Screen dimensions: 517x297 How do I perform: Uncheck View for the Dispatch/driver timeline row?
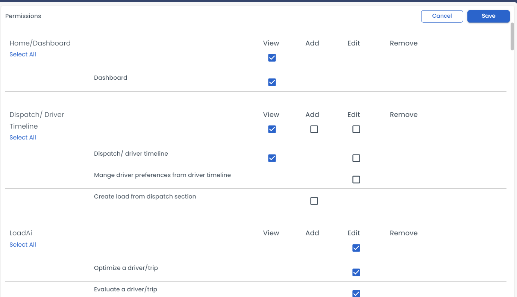tap(272, 158)
